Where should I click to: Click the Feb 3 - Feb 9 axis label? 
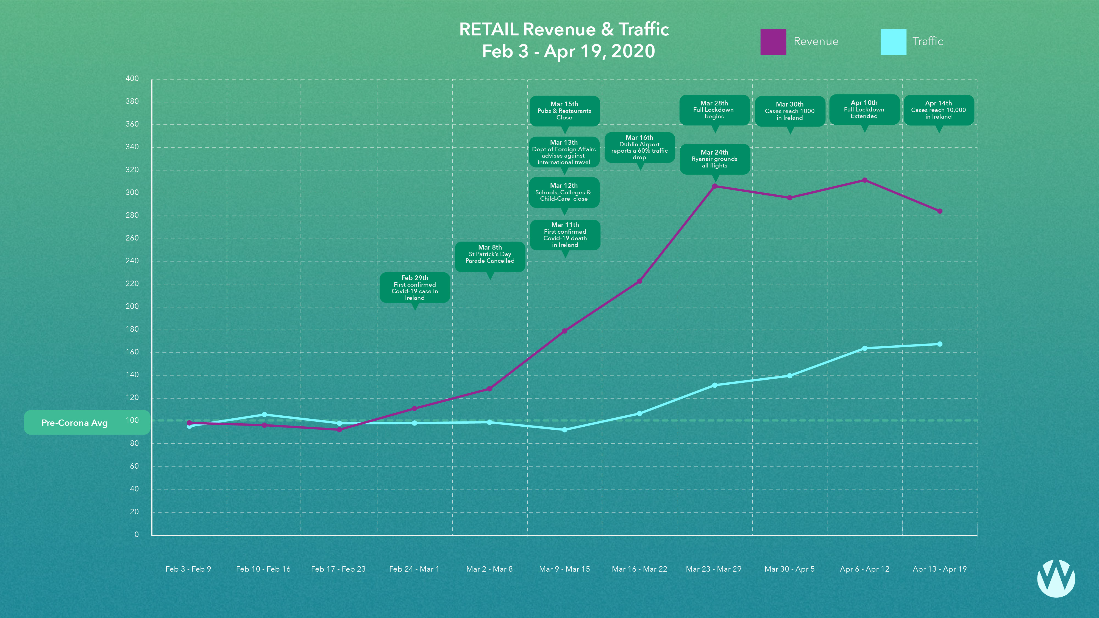188,569
